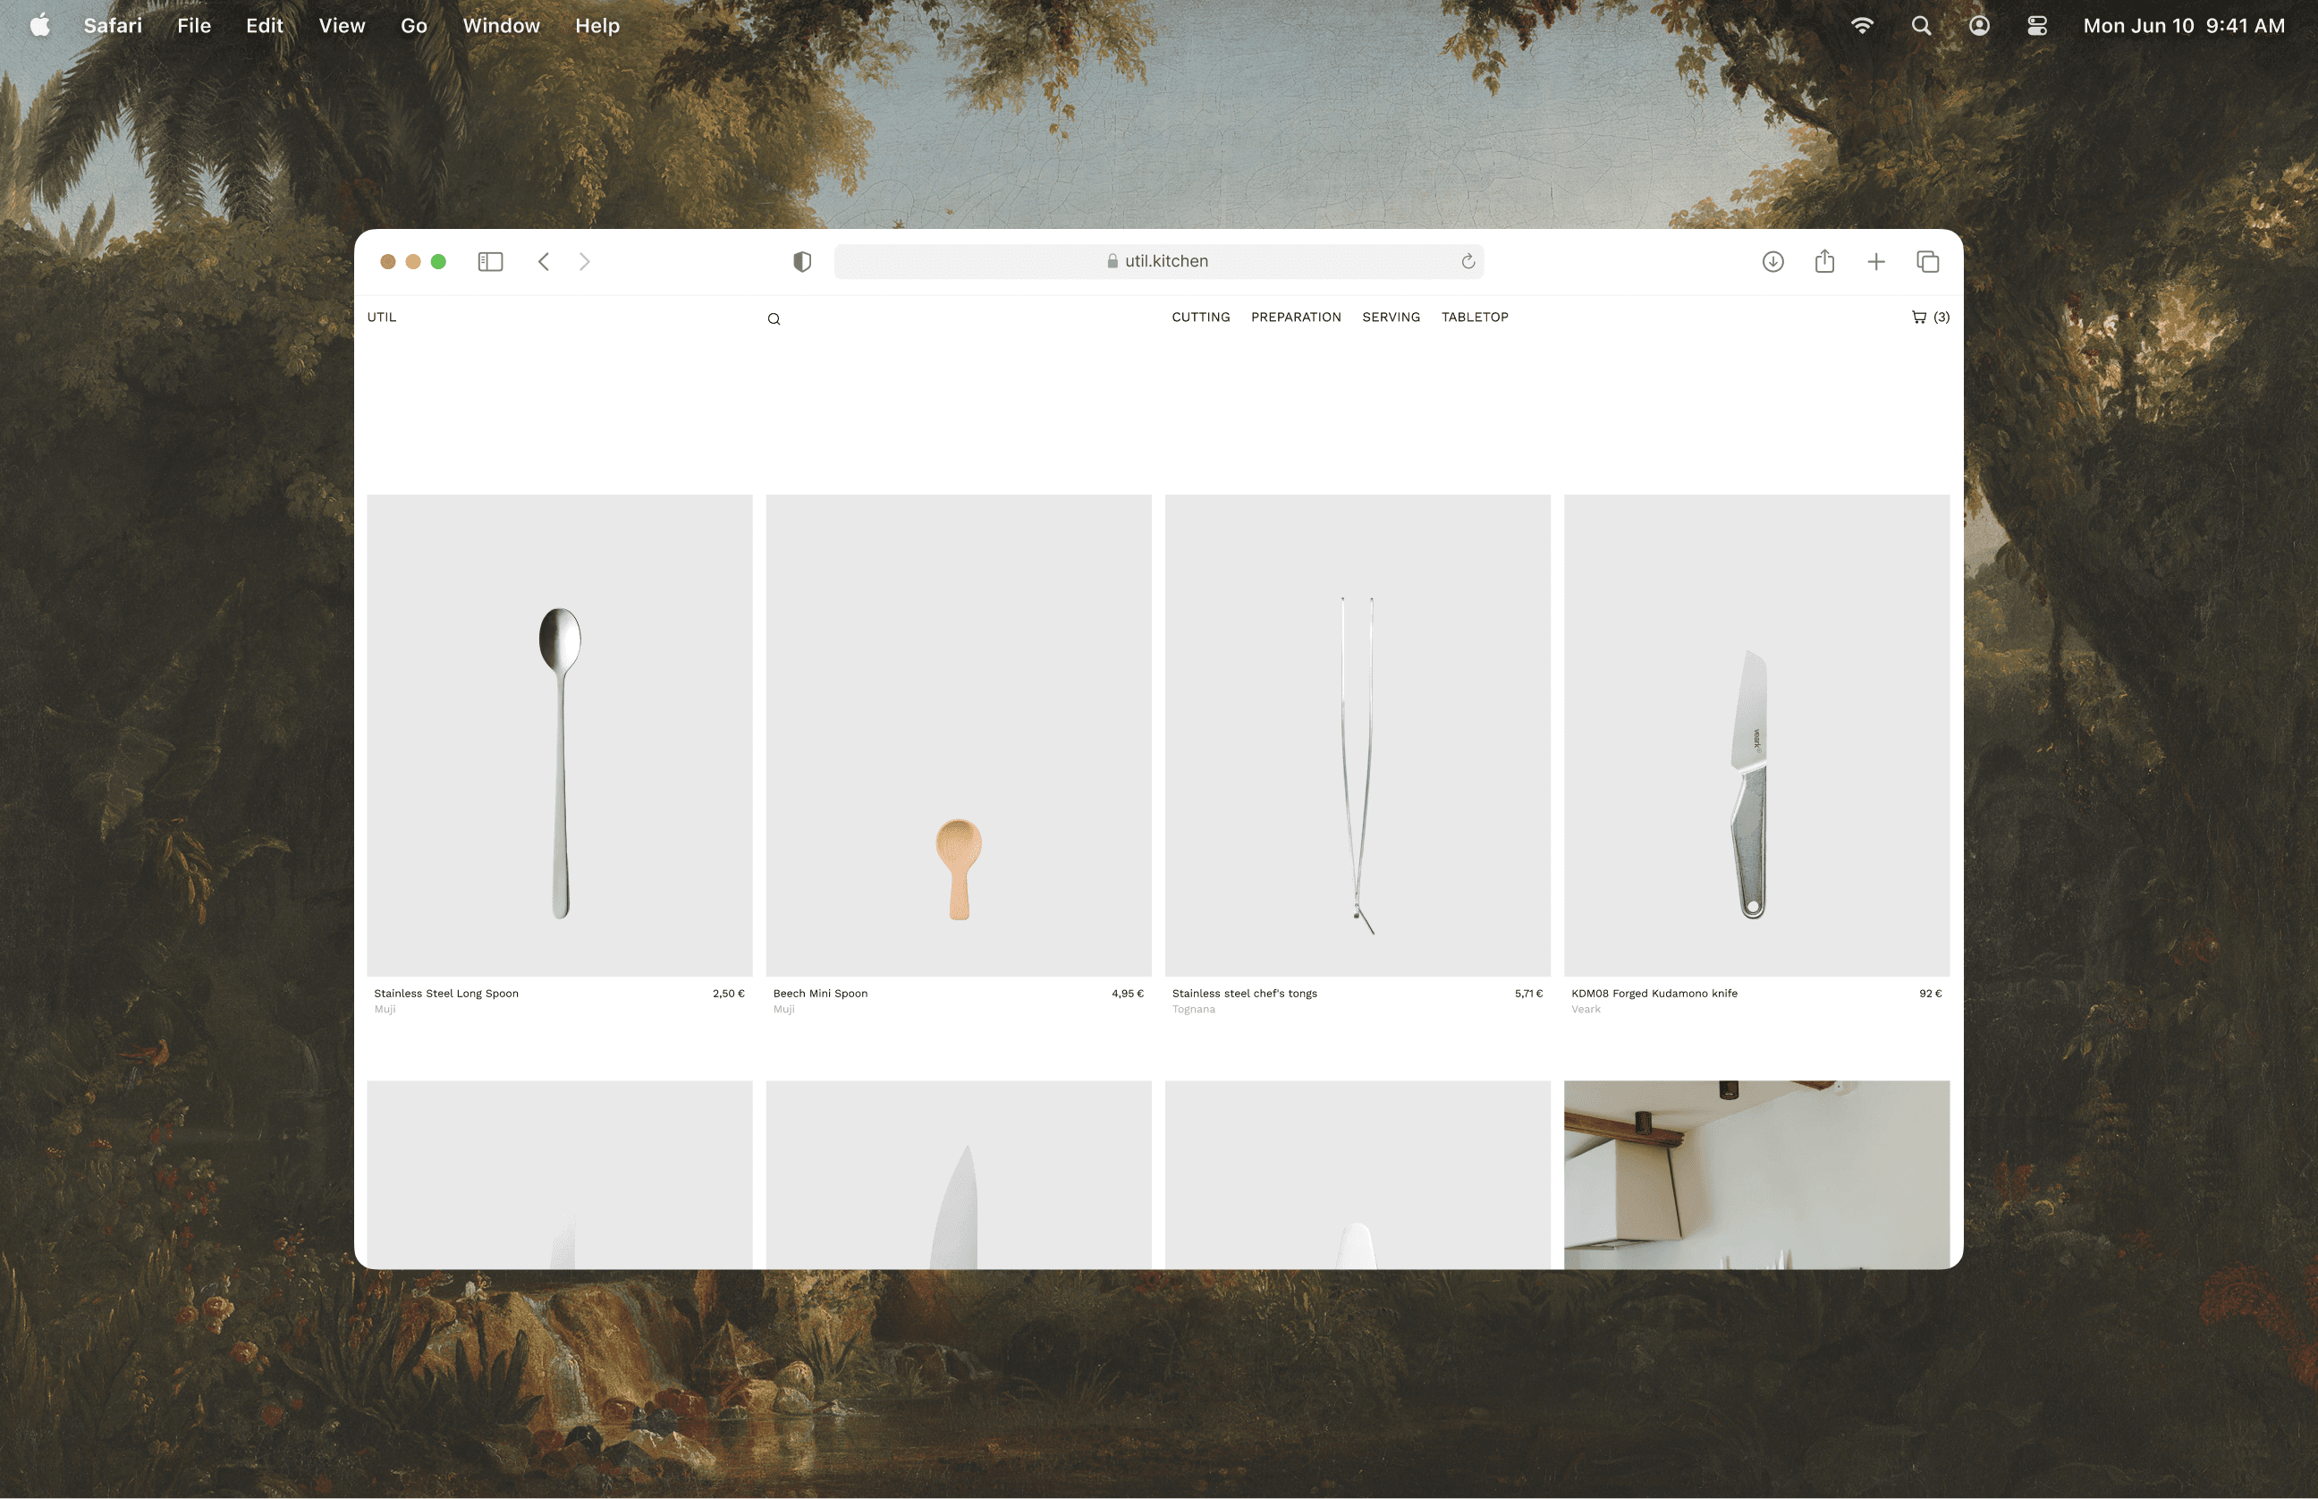Open the Window menu in menu bar

click(501, 26)
